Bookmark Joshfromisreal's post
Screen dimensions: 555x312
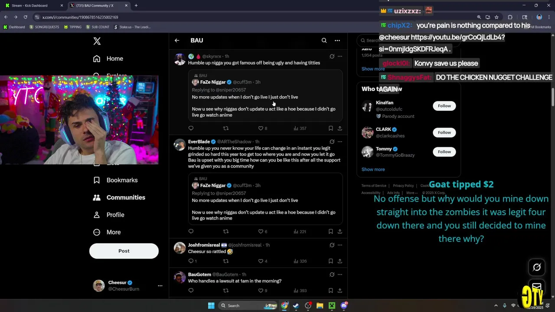tap(330, 261)
